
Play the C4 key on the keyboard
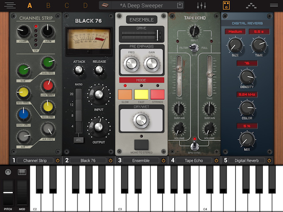[x=205, y=202]
